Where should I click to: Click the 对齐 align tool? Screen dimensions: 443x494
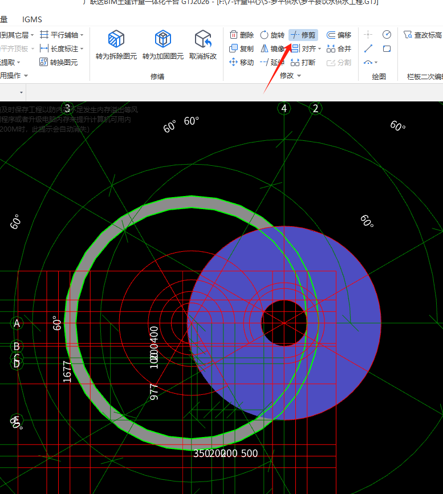click(303, 49)
